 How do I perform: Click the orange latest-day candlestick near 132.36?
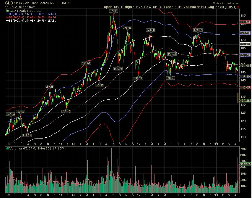click(x=238, y=98)
